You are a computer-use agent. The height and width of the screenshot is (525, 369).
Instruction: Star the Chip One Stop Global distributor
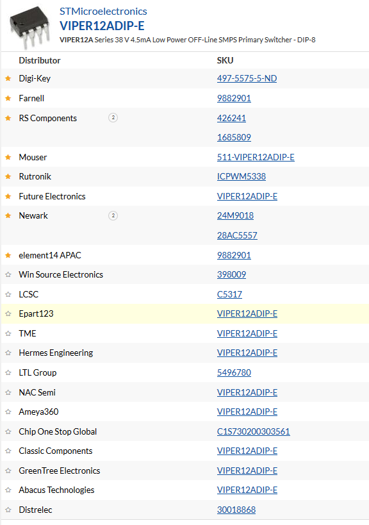pos(8,431)
